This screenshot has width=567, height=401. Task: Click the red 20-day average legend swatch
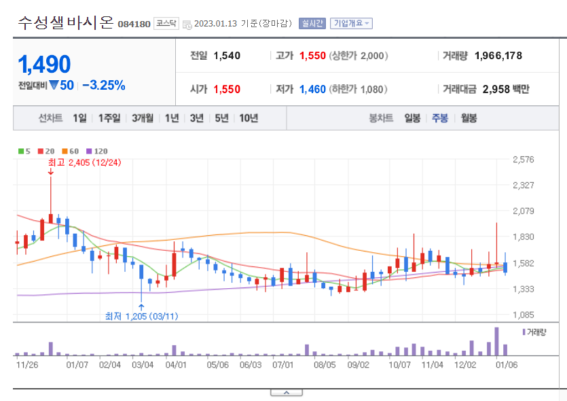(41, 152)
